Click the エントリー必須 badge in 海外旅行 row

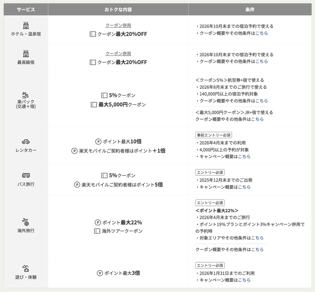pyautogui.click(x=210, y=202)
